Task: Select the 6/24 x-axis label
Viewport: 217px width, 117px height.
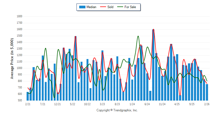Action: pos(147,104)
